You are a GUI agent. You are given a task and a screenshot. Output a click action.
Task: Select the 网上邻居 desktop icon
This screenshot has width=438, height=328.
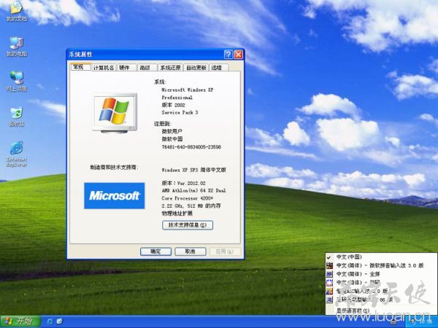click(17, 81)
